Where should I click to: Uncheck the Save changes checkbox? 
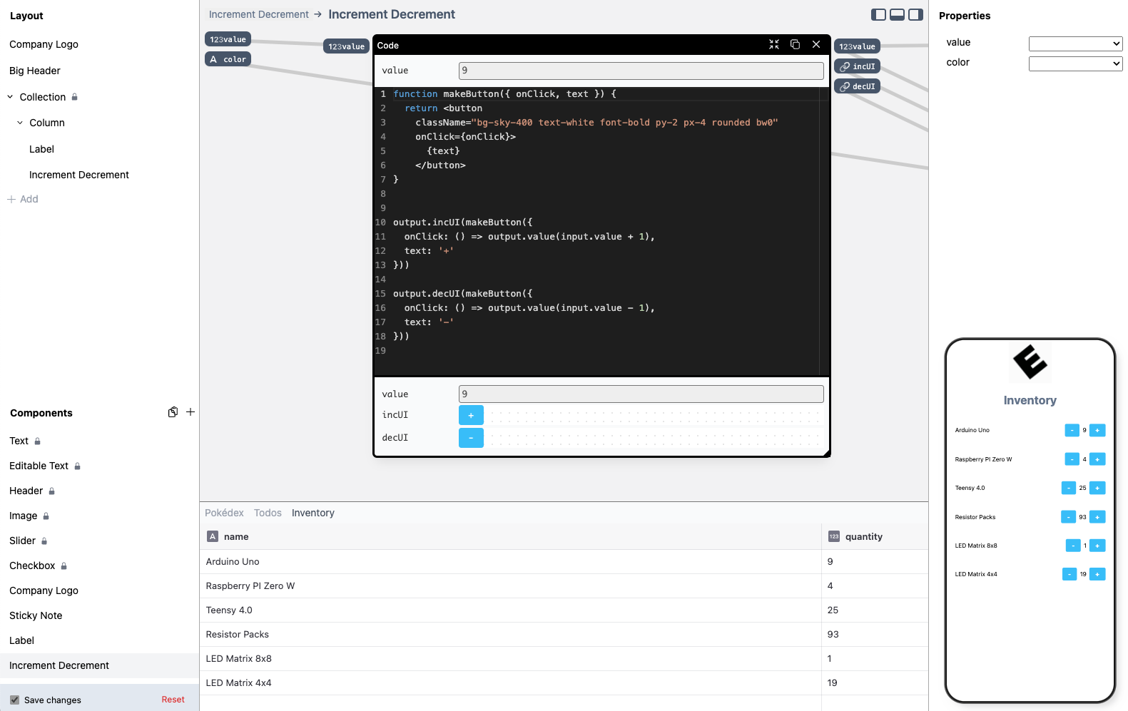pos(15,700)
